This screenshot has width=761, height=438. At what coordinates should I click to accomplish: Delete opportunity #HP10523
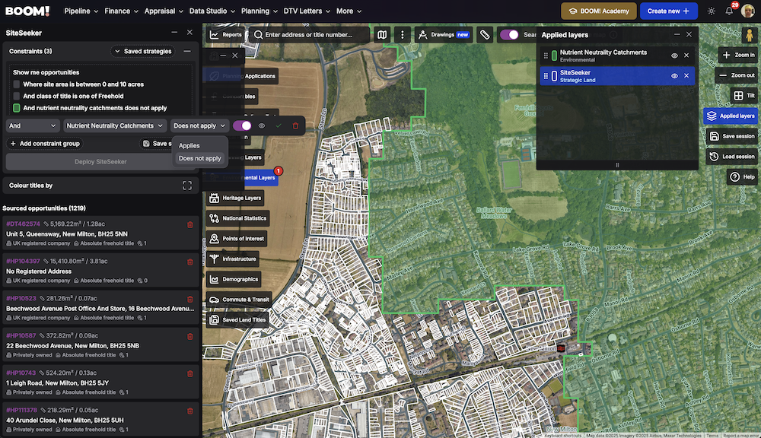click(x=189, y=300)
